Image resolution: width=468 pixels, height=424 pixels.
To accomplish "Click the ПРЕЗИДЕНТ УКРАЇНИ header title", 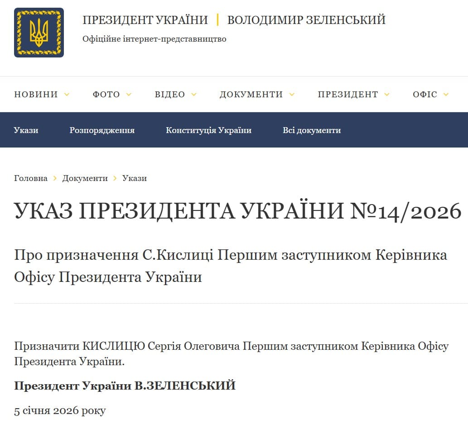I will pos(145,20).
